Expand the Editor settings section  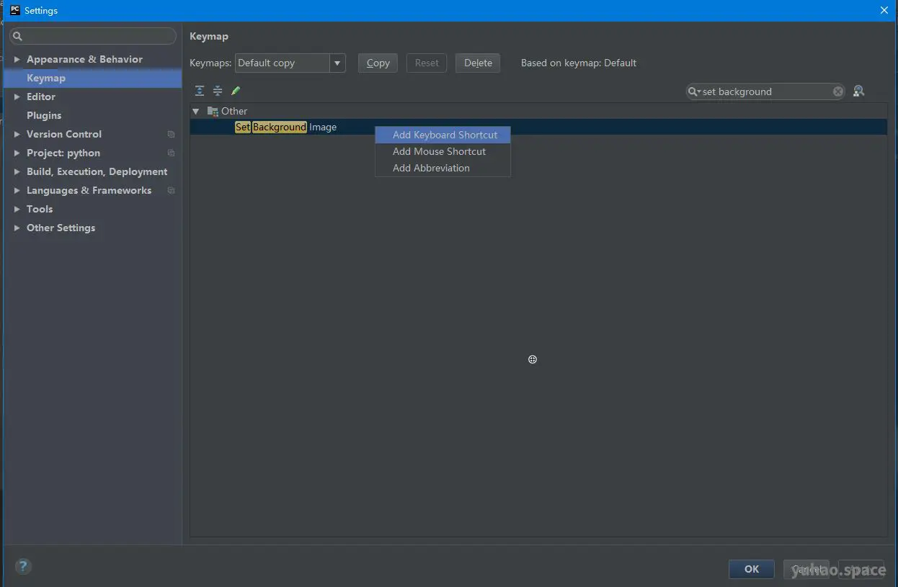[17, 97]
